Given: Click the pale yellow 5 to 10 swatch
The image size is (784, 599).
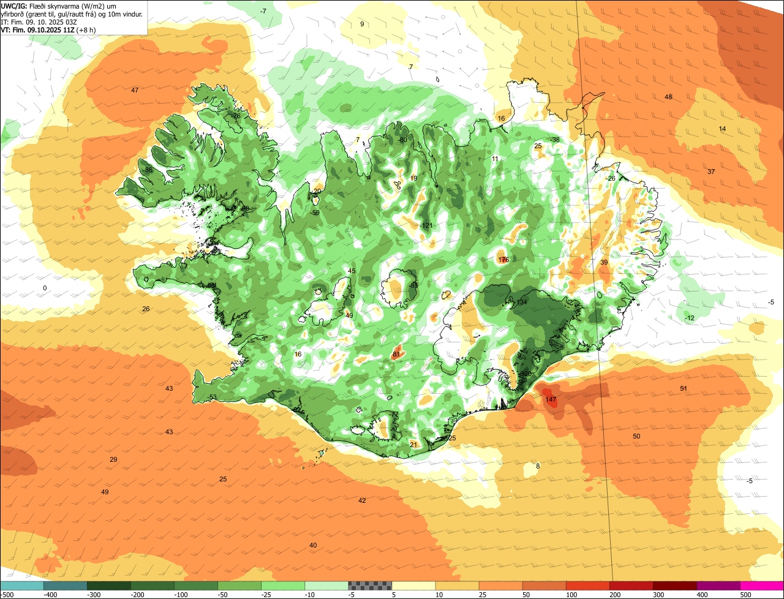Looking at the screenshot, I should pos(414,586).
